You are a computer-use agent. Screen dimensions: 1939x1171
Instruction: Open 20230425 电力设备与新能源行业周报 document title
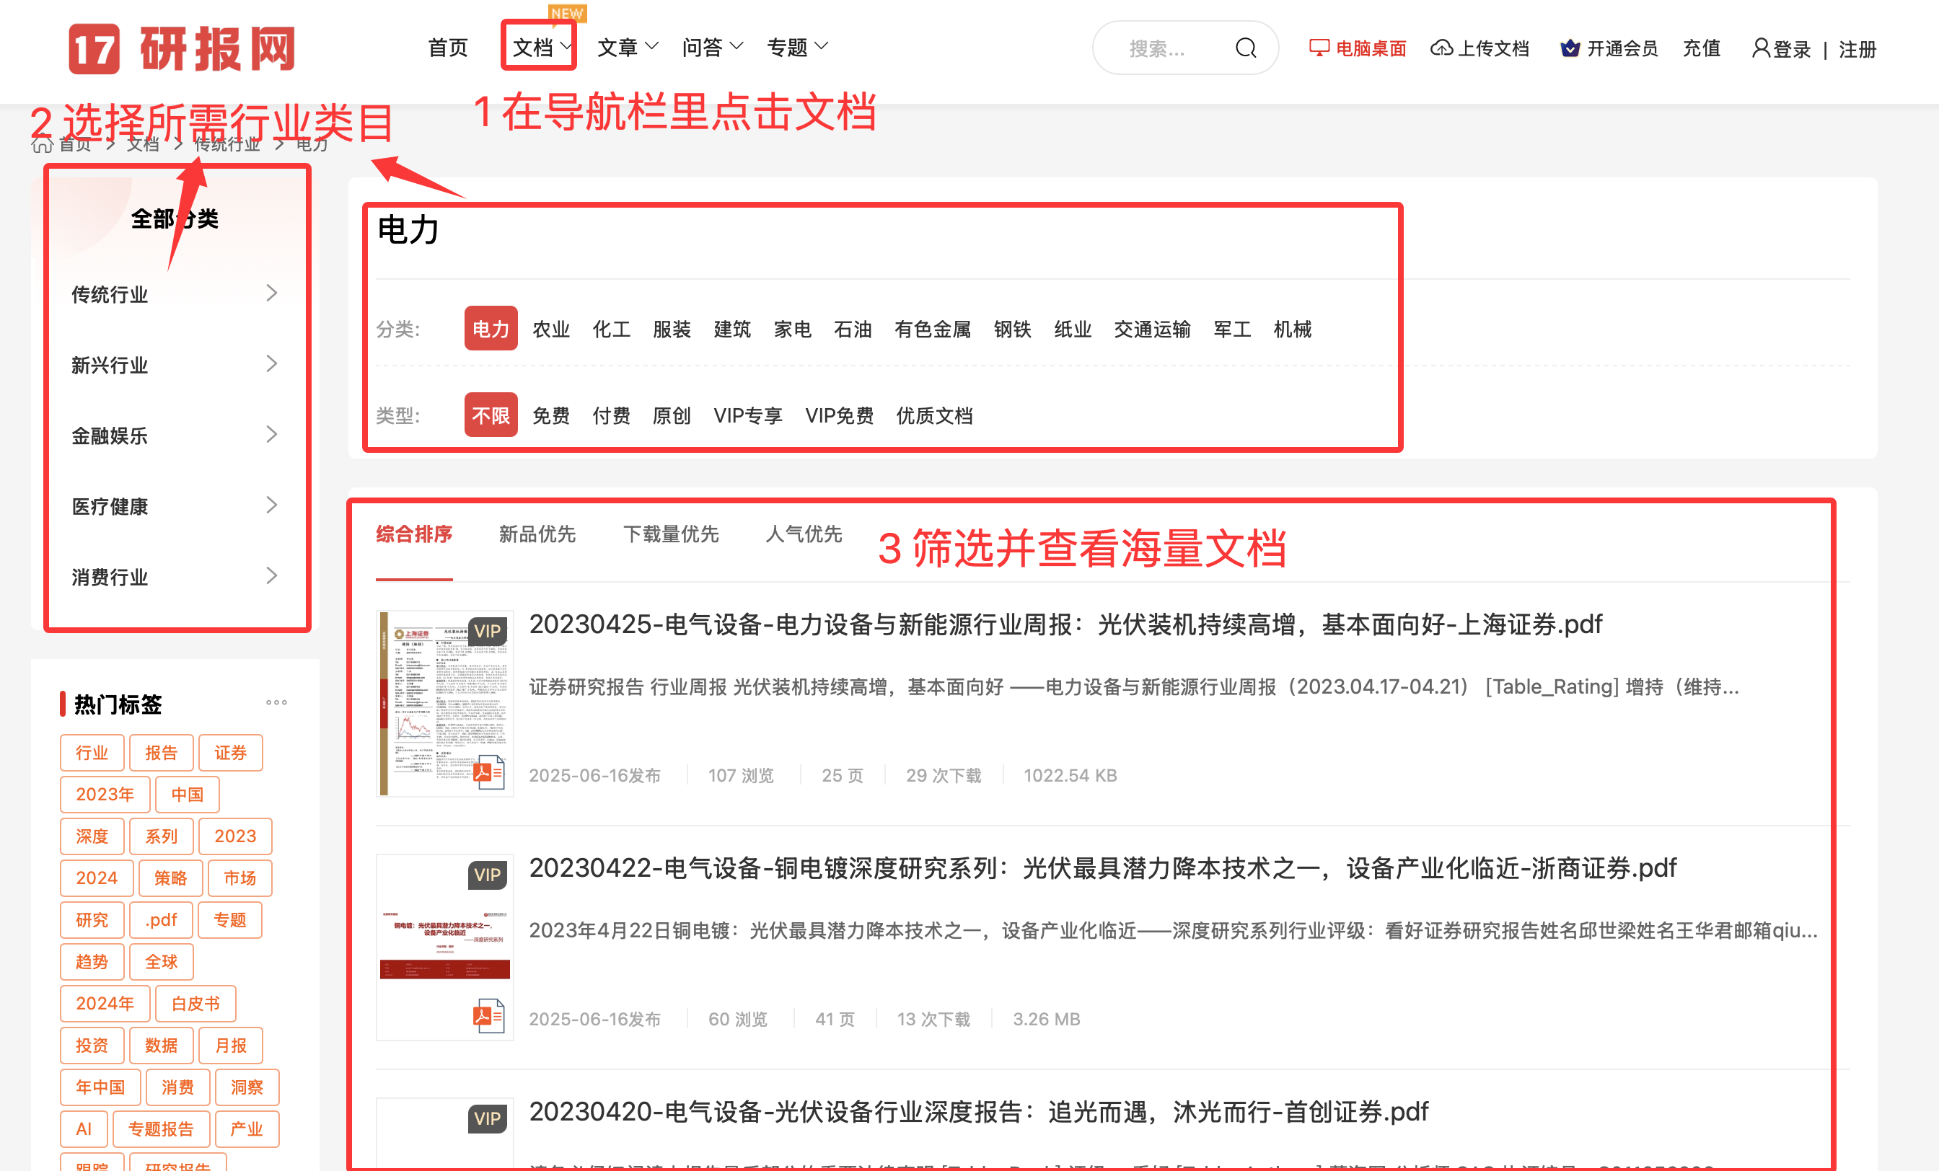(1065, 624)
